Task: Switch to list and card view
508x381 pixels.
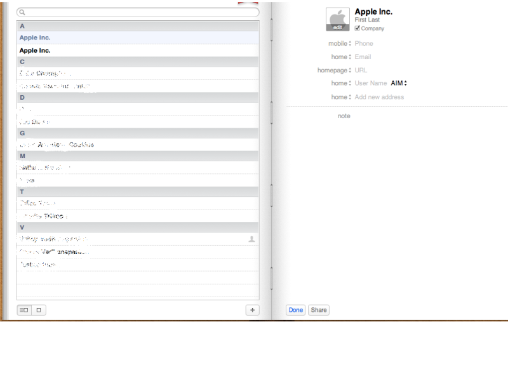Action: click(24, 310)
